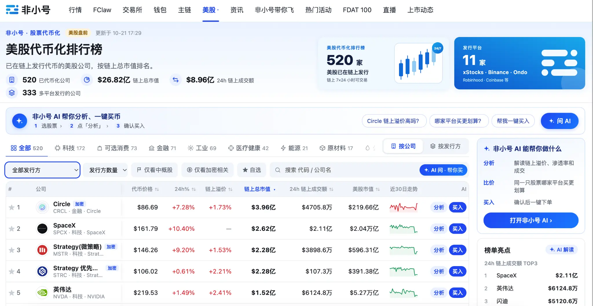Click the 非小号 logo icon
Viewport: 593px width, 306px height.
[x=12, y=10]
